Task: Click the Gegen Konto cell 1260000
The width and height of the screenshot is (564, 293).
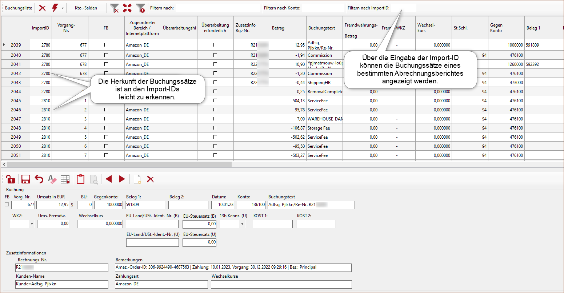Action: 506,64
